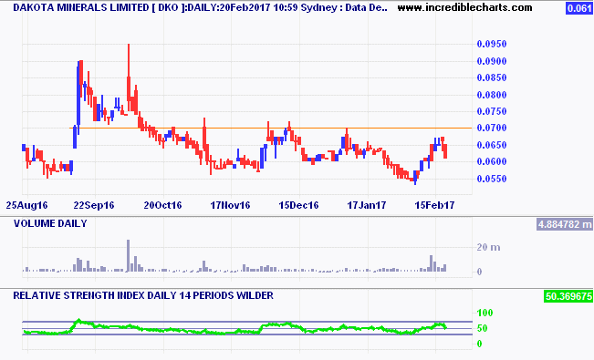
Task: Click the orange 0.0700 horizontal resistance line
Action: click(273, 128)
